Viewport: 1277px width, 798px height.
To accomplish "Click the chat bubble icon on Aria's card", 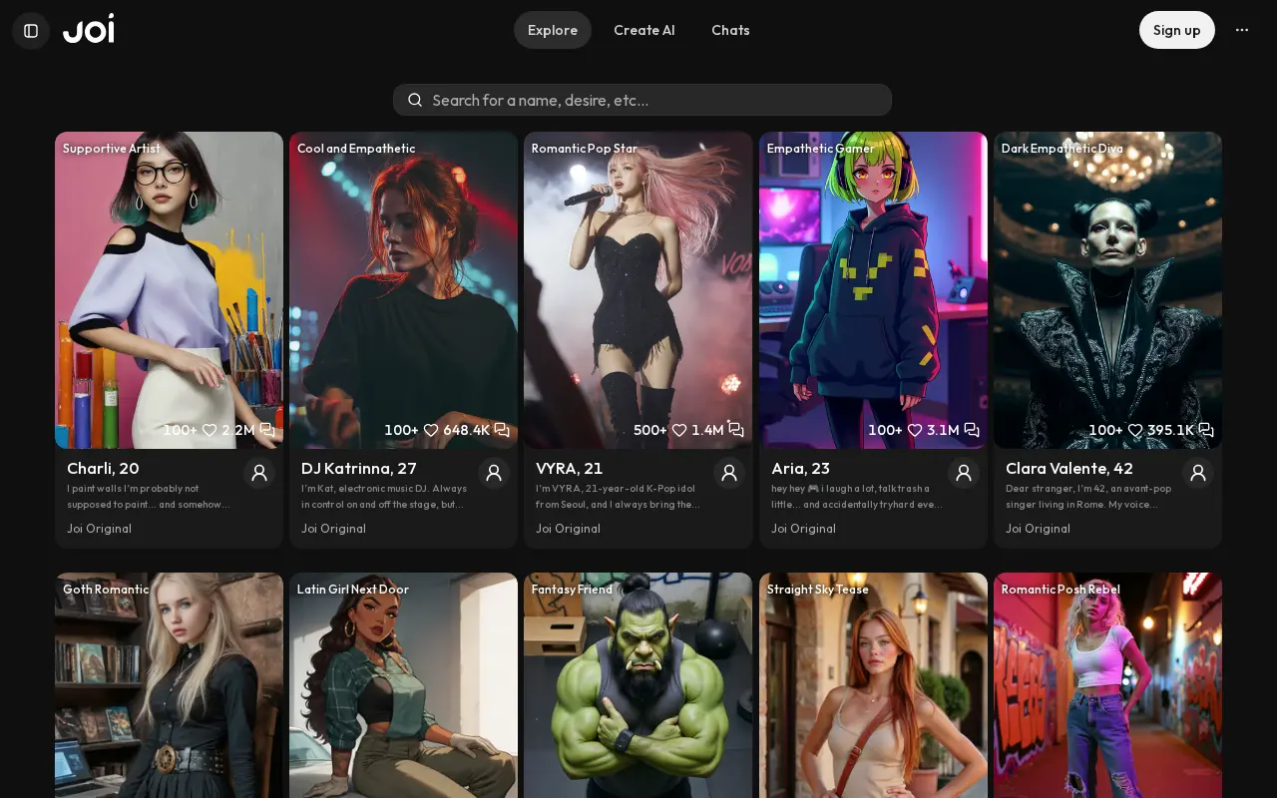I will 972,430.
